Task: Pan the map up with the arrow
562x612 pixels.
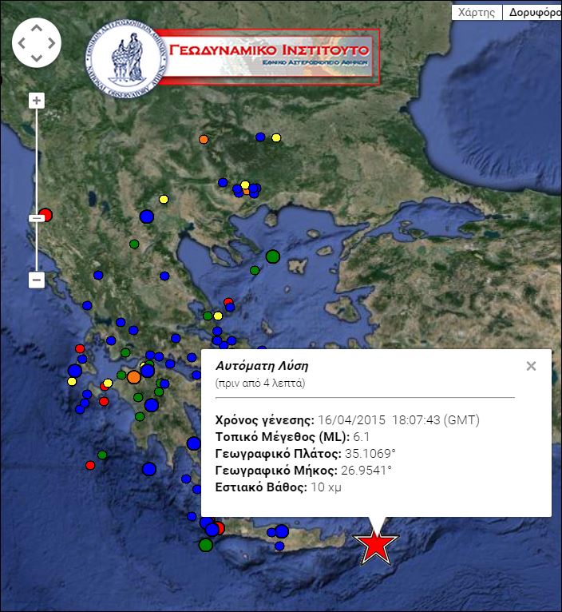Action: 36,28
